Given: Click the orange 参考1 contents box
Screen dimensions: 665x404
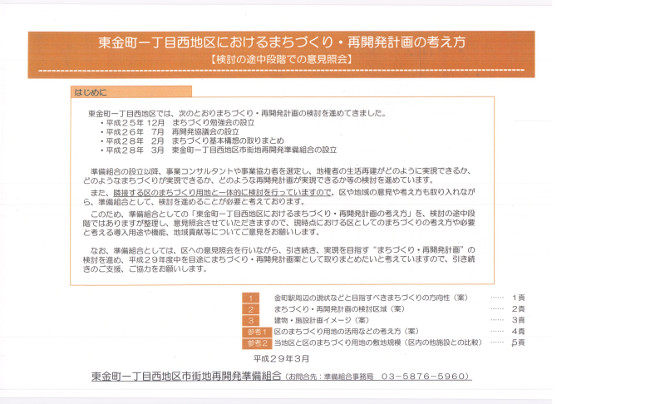Looking at the screenshot, I should (257, 332).
